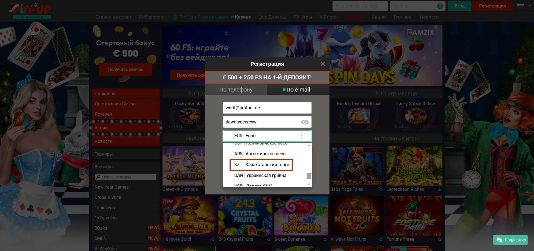The image size is (534, 251).
Task: Open top menu Акции item
Action: (x=378, y=17)
